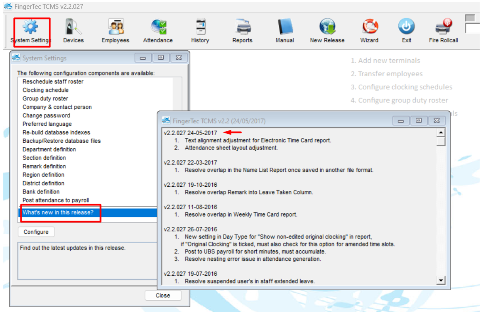
Task: Click Transfer employees step
Action: pos(387,74)
